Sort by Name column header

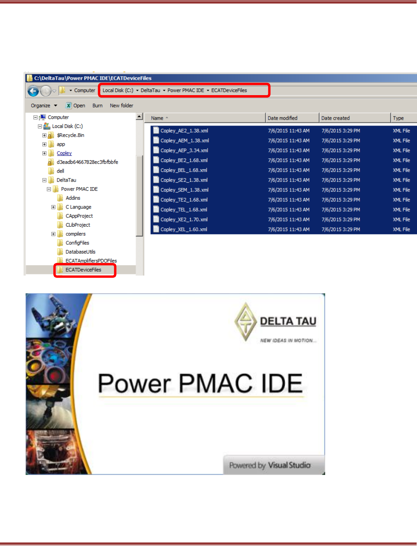pos(205,118)
